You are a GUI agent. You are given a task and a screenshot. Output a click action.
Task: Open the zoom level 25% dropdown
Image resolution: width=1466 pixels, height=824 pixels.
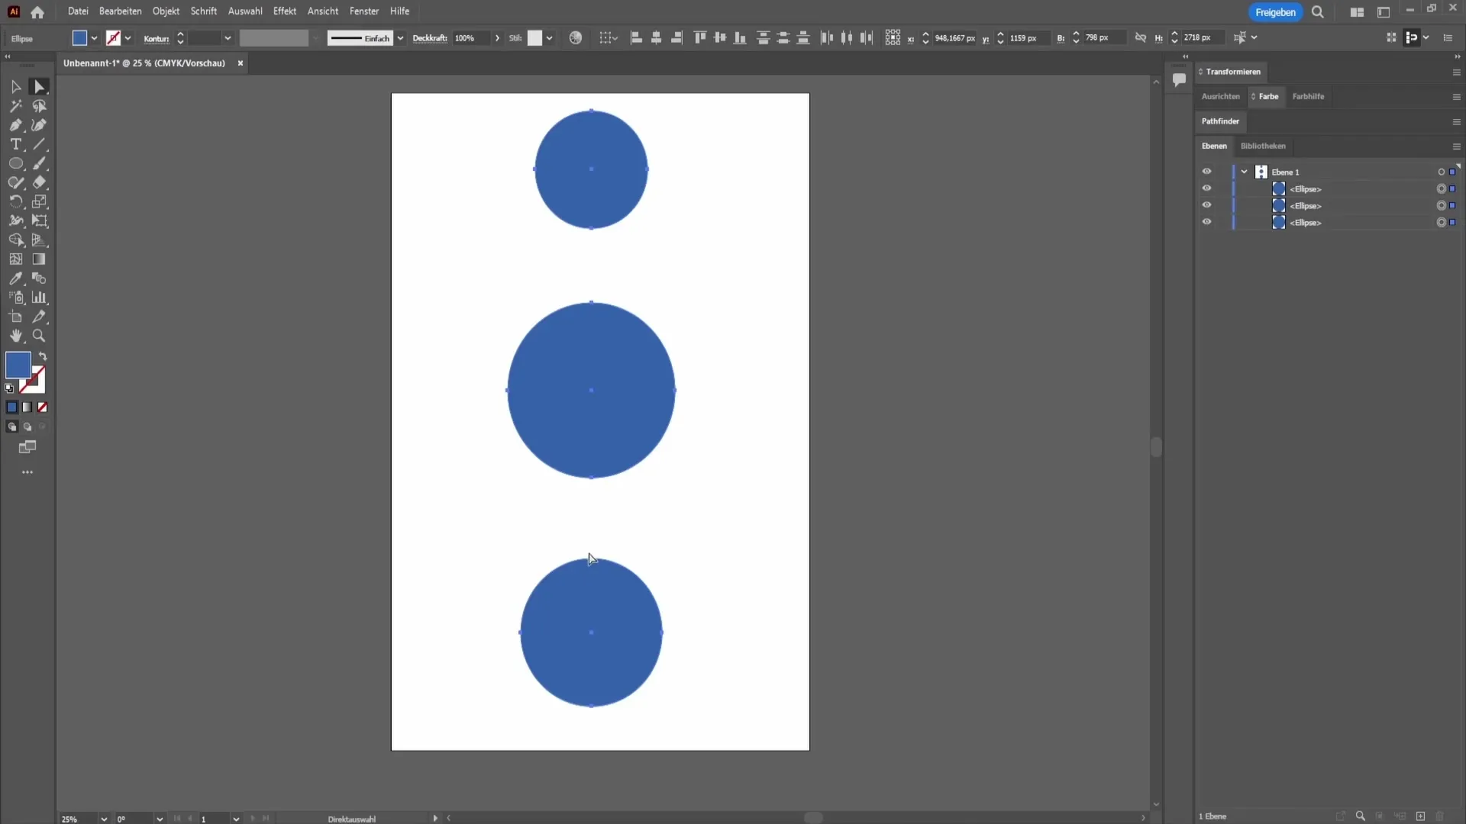click(104, 819)
